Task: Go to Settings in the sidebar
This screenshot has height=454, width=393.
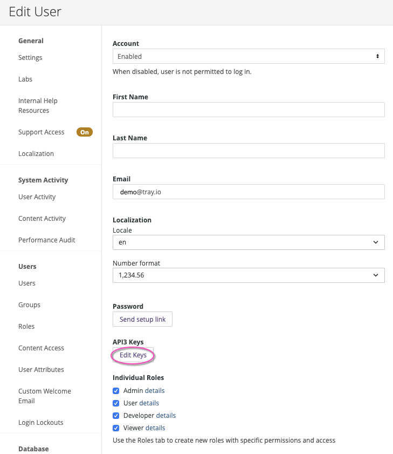Action: click(x=30, y=58)
